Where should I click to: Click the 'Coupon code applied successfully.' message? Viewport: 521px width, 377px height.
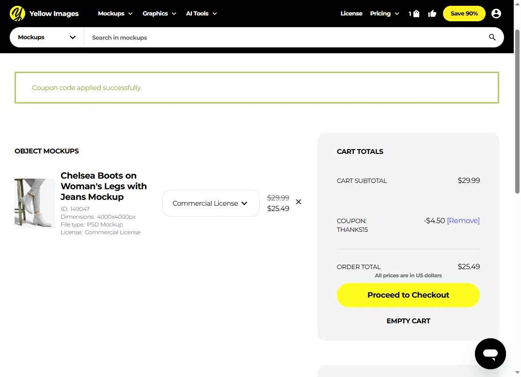(87, 88)
